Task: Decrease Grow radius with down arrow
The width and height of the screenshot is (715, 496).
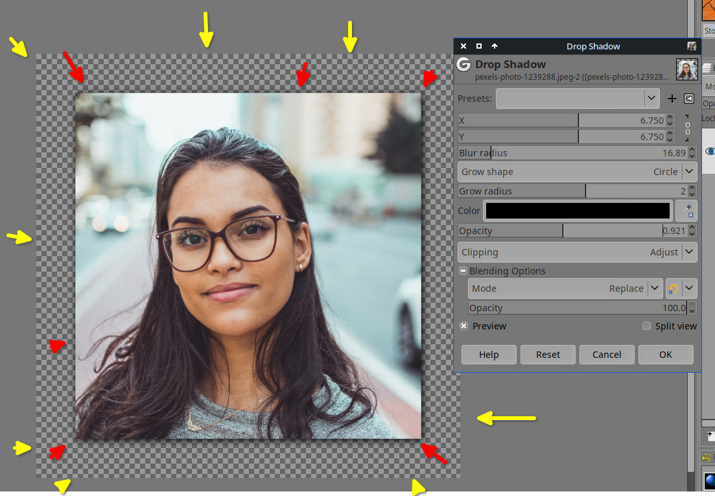Action: tap(692, 195)
